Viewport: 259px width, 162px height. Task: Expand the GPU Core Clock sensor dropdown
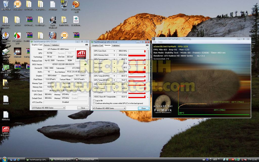tap(114, 51)
